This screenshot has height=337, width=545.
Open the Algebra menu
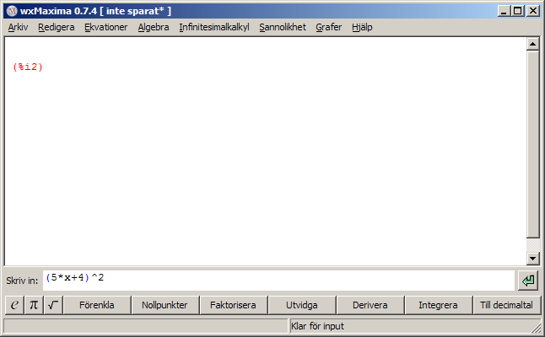point(154,27)
